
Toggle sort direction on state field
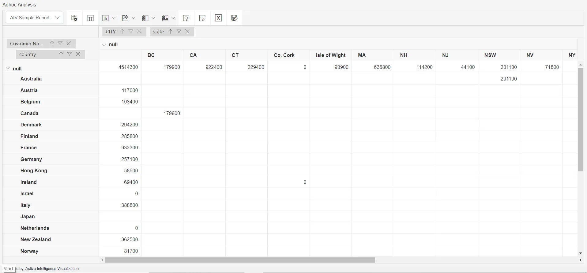pos(170,32)
